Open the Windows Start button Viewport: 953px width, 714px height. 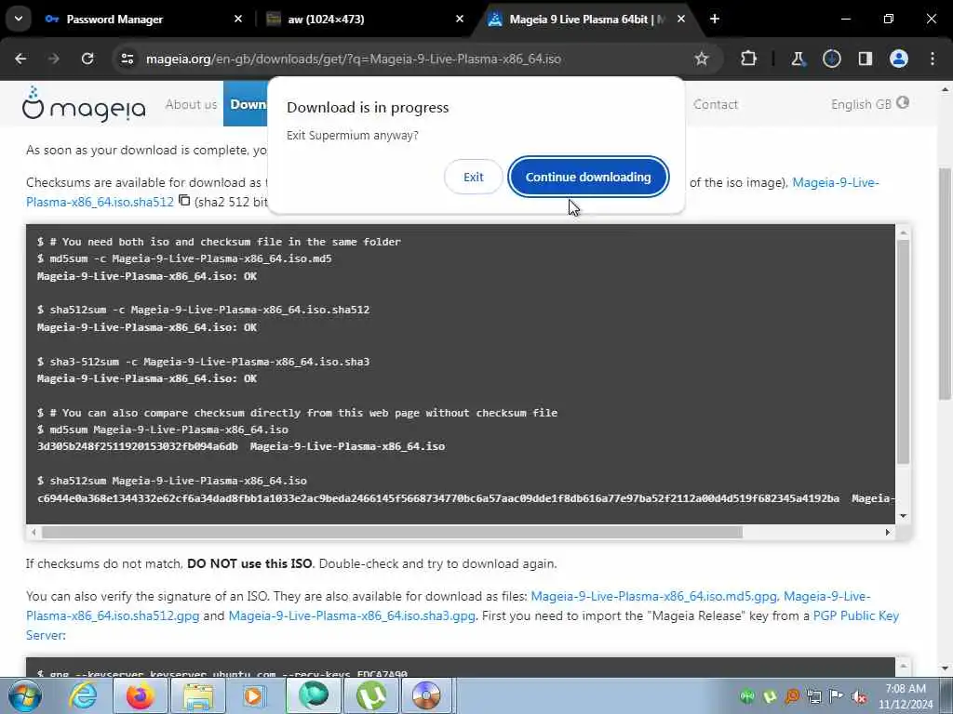[x=24, y=695]
